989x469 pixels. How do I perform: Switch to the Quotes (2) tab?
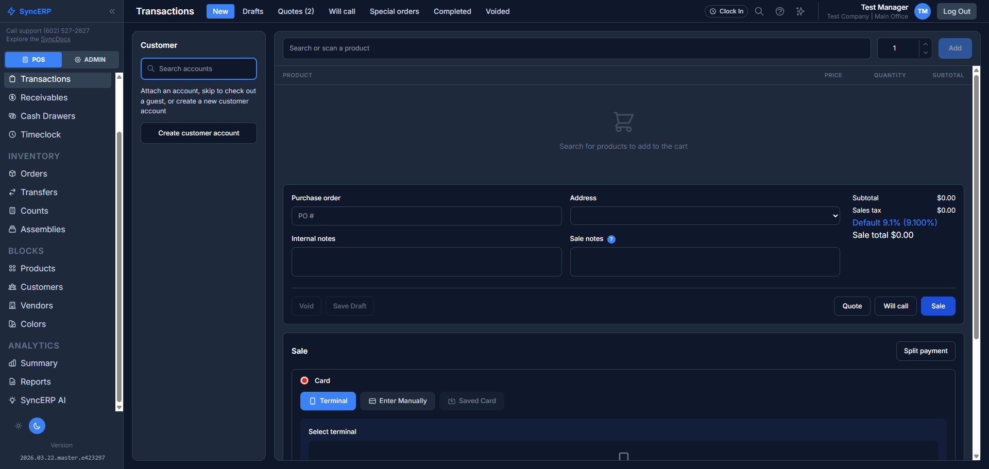295,11
